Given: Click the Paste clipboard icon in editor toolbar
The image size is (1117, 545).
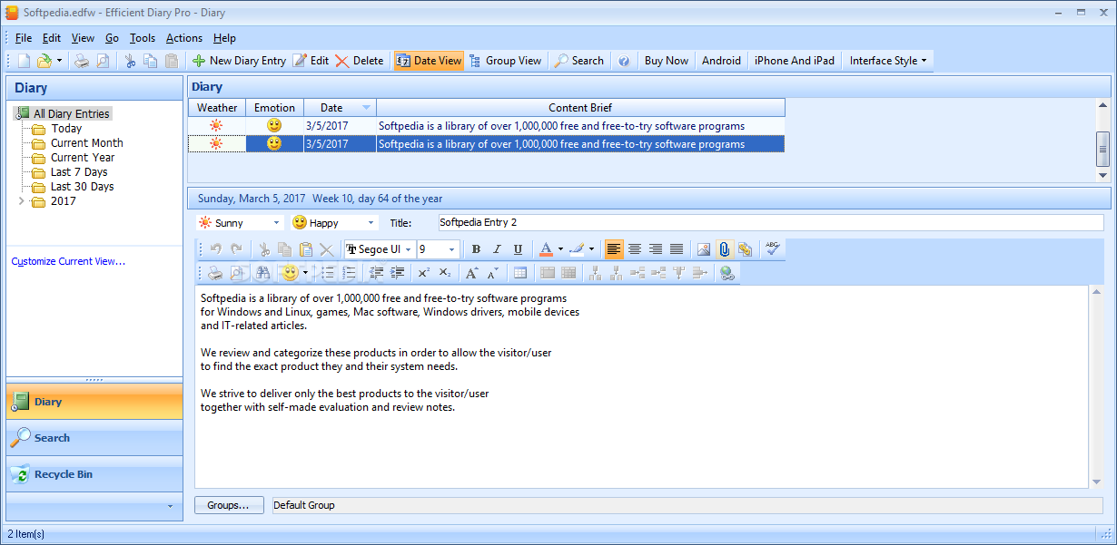Looking at the screenshot, I should pos(306,249).
